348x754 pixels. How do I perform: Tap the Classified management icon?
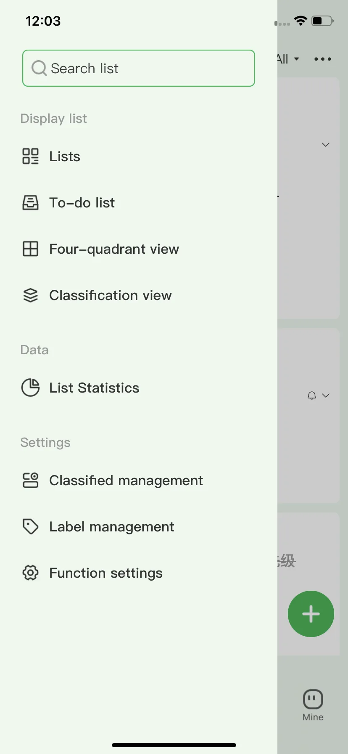point(30,480)
